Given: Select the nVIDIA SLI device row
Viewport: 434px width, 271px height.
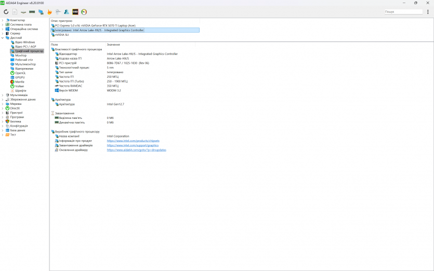Looking at the screenshot, I should pos(62,35).
